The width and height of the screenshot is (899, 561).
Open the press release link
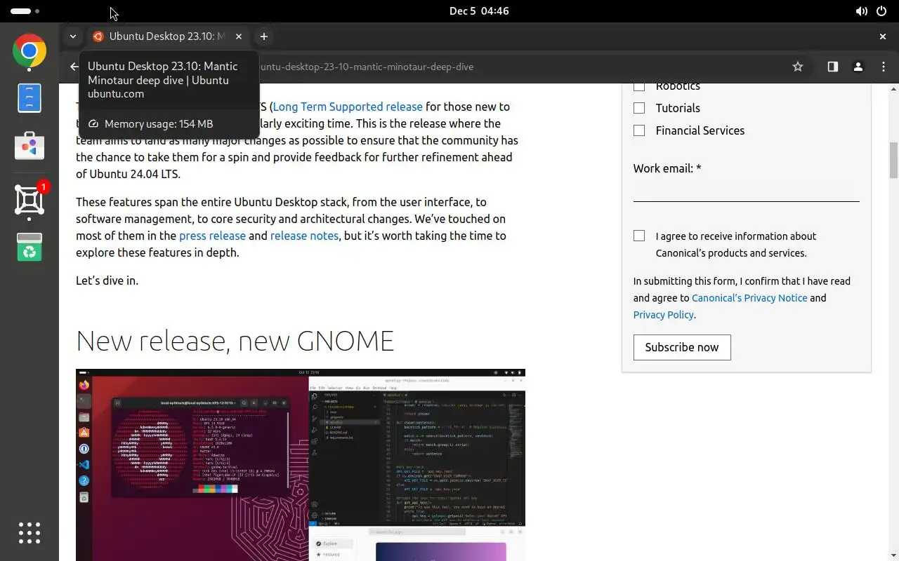click(x=212, y=236)
